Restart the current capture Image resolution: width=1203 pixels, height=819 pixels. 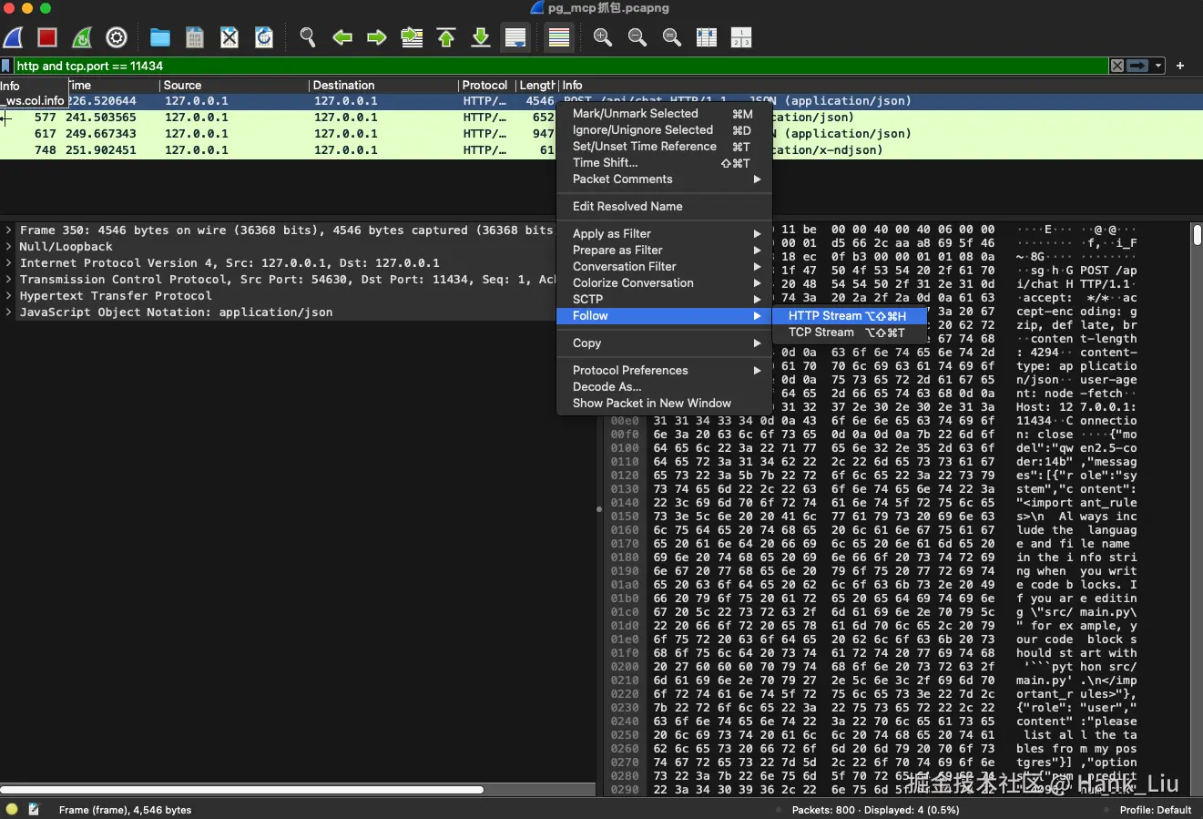tap(82, 37)
